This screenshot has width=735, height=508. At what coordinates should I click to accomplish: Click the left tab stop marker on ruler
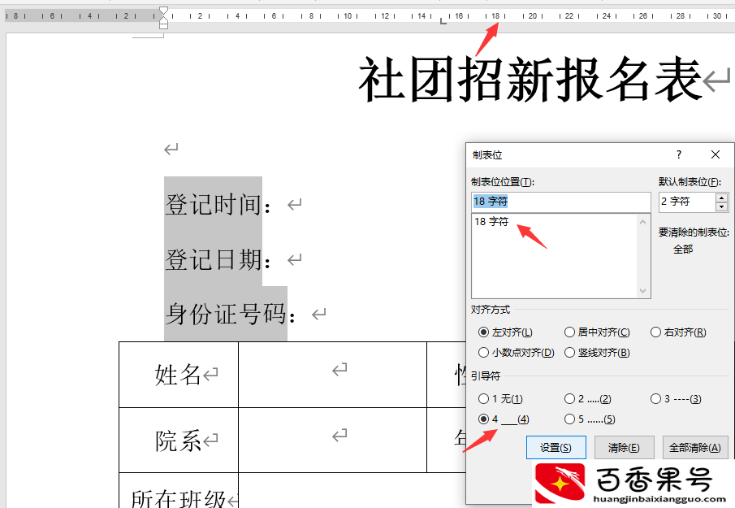coord(443,20)
